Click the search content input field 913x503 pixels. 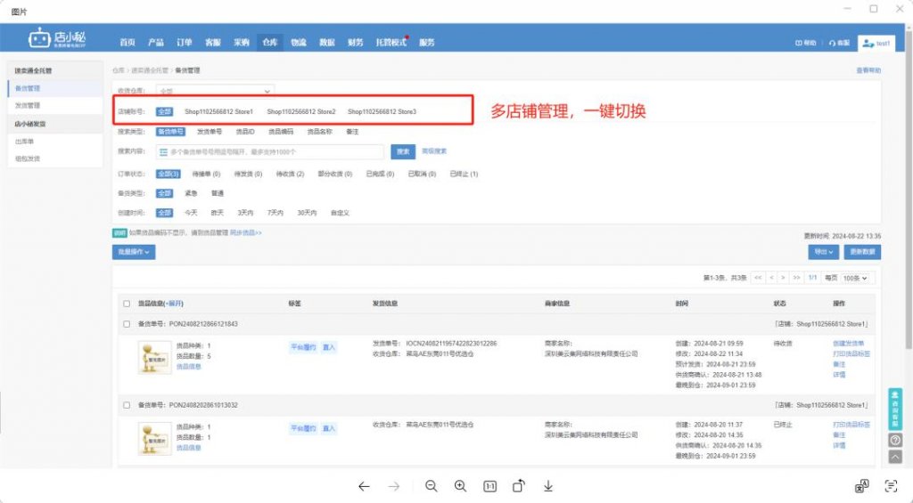tap(269, 151)
